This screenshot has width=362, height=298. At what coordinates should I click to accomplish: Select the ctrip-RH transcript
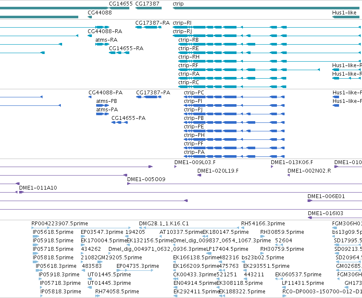point(270,61)
